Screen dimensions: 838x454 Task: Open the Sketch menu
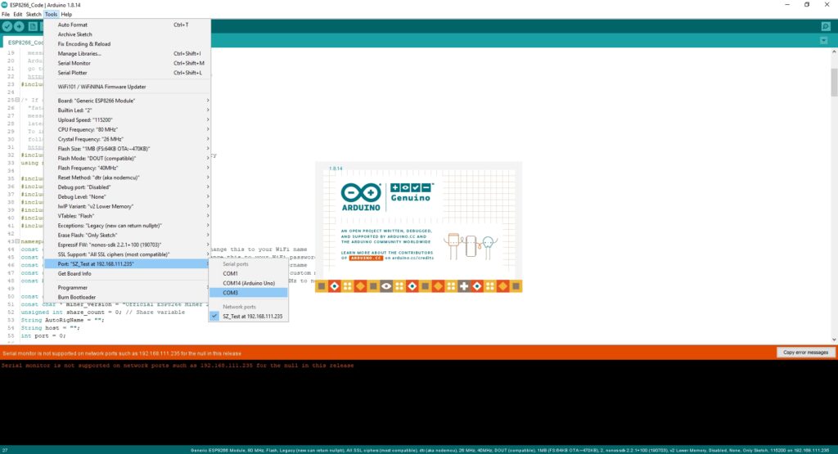[x=33, y=15]
